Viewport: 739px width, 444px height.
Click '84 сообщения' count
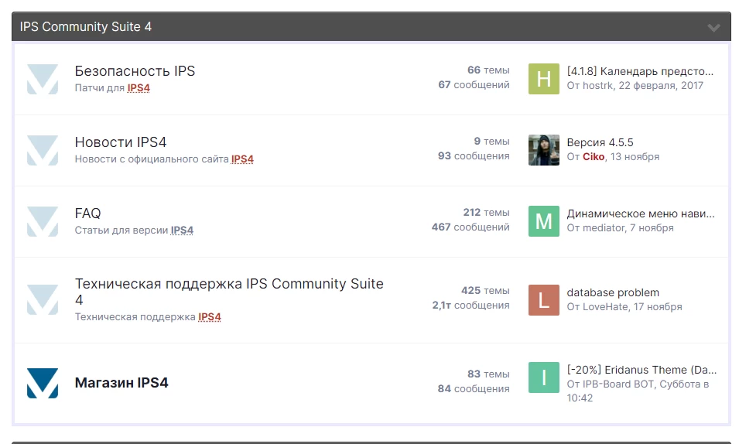pyautogui.click(x=474, y=388)
